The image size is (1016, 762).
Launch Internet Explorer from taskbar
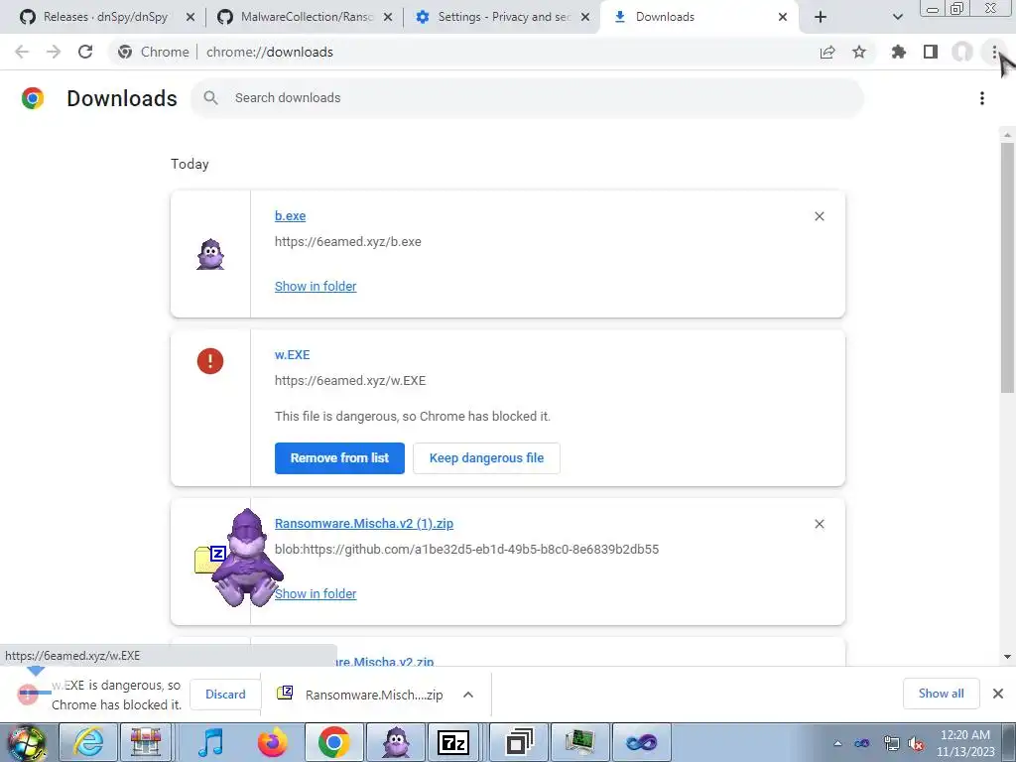coord(88,742)
